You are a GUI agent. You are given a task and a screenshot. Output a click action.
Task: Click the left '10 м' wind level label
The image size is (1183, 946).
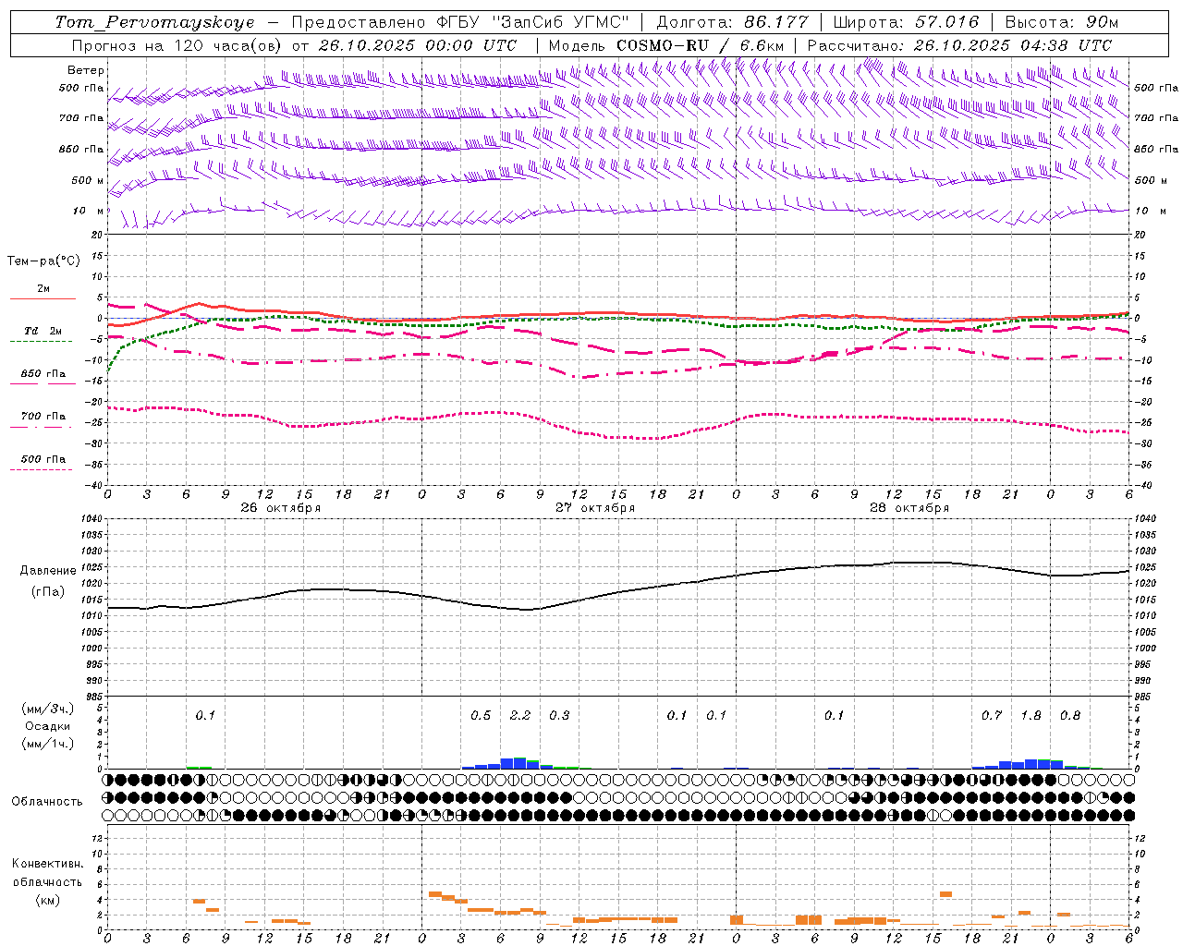[x=88, y=211]
